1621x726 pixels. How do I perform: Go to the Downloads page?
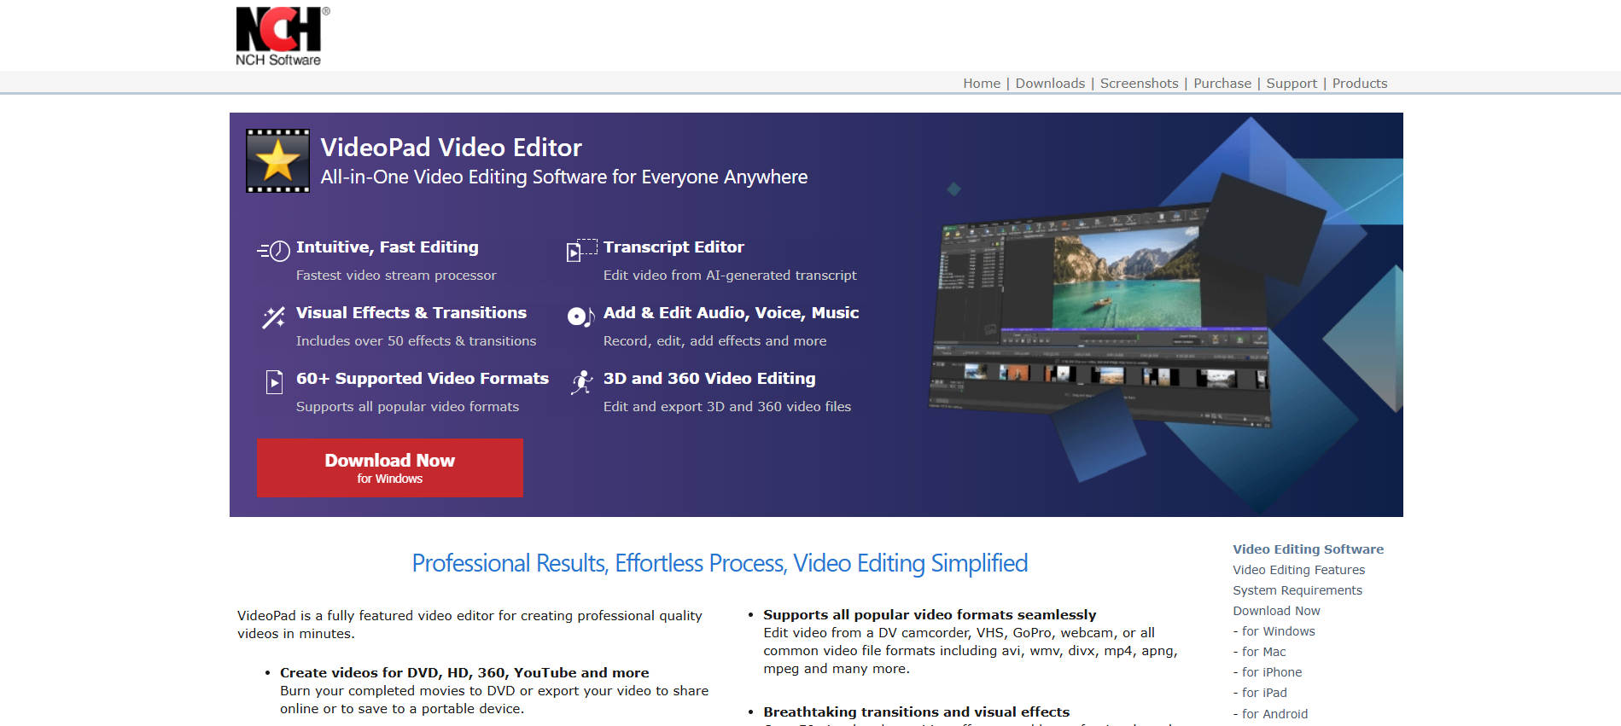click(1050, 84)
